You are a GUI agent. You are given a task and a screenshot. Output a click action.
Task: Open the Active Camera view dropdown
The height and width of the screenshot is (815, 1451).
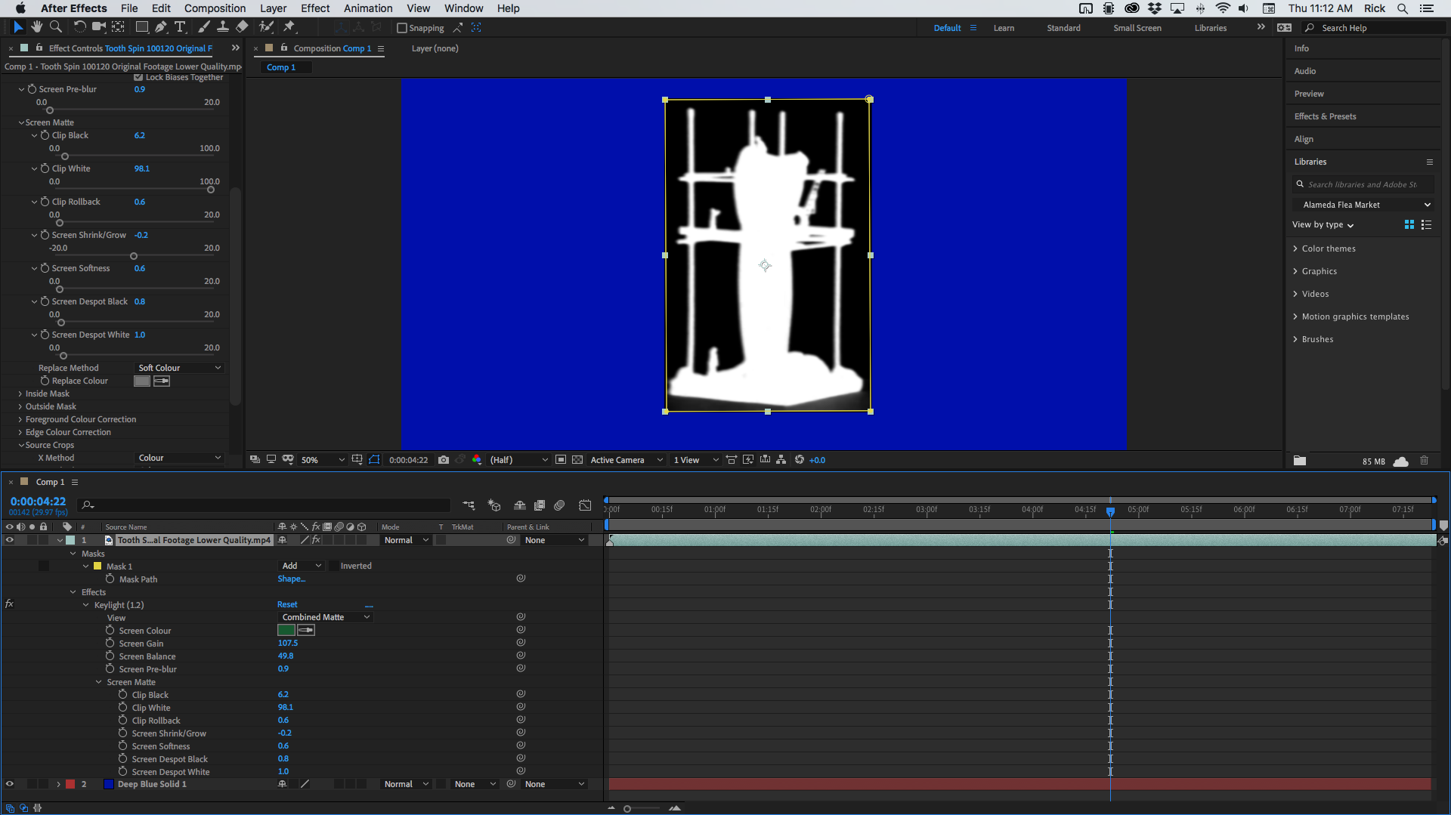tap(626, 459)
